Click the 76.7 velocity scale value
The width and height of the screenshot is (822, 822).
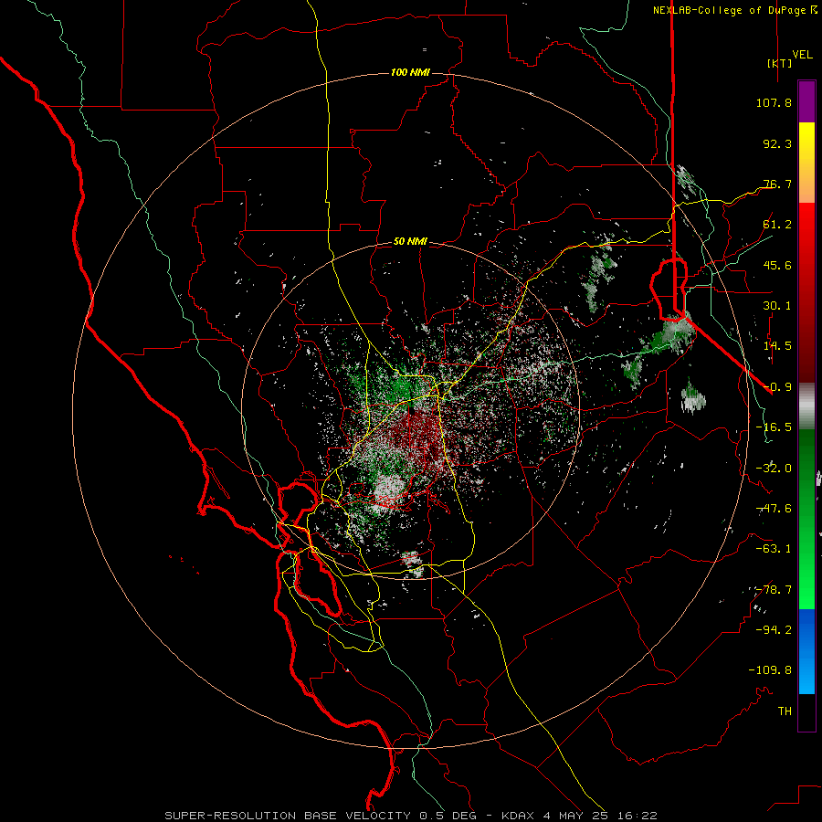[x=777, y=184]
